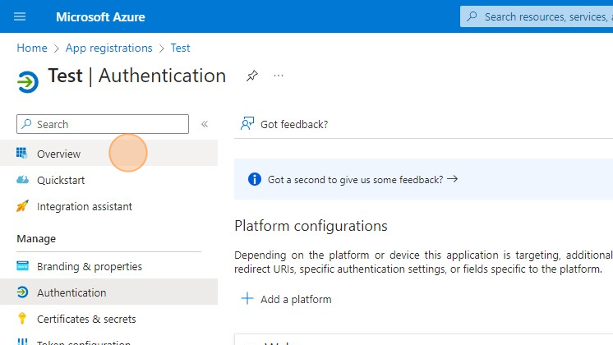
Task: Open Branding & properties
Action: [x=108, y=266]
